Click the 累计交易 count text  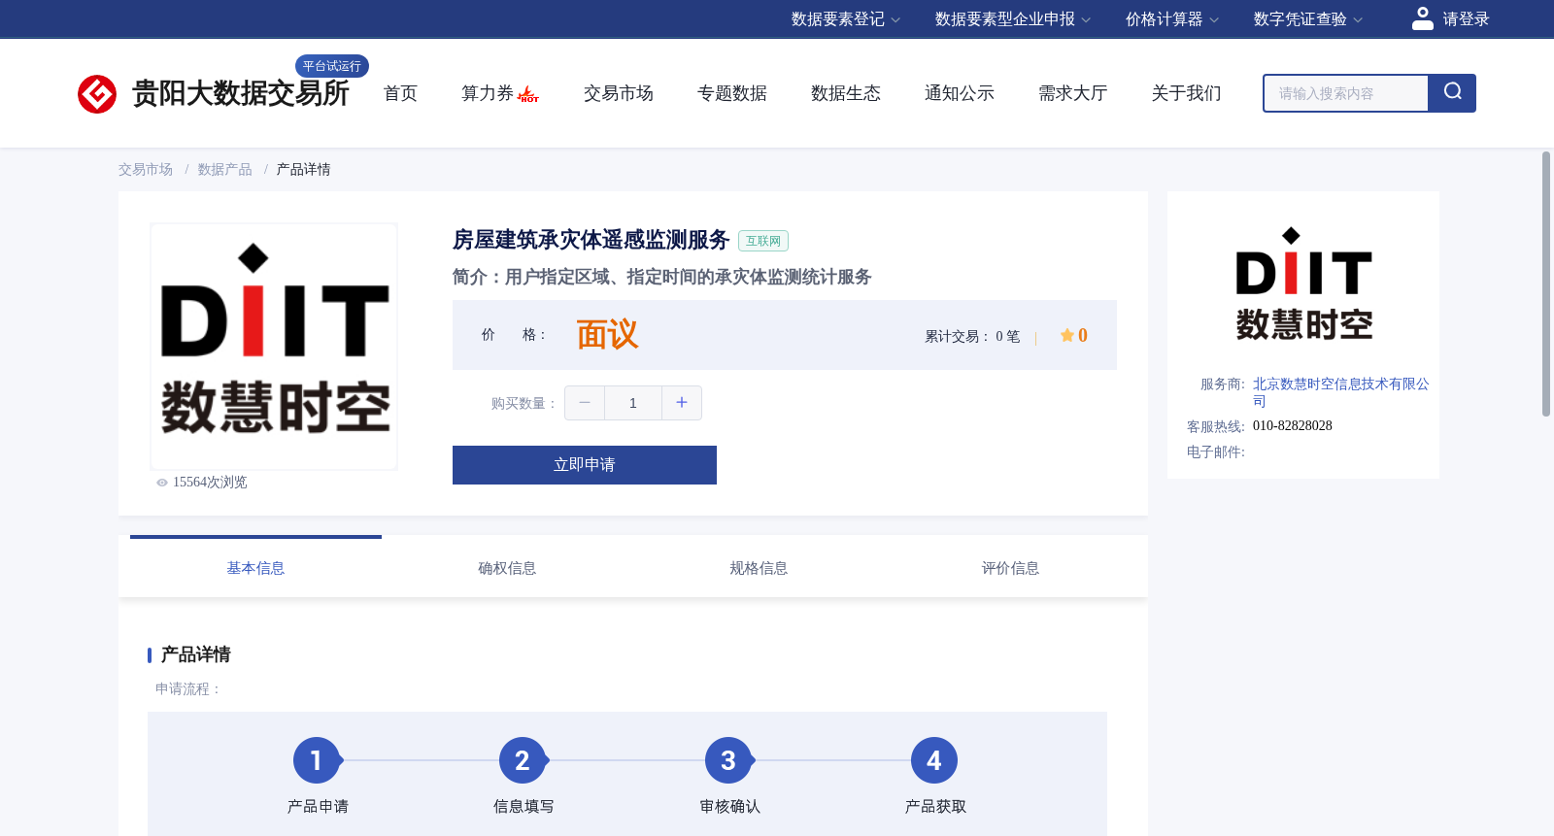coord(972,337)
